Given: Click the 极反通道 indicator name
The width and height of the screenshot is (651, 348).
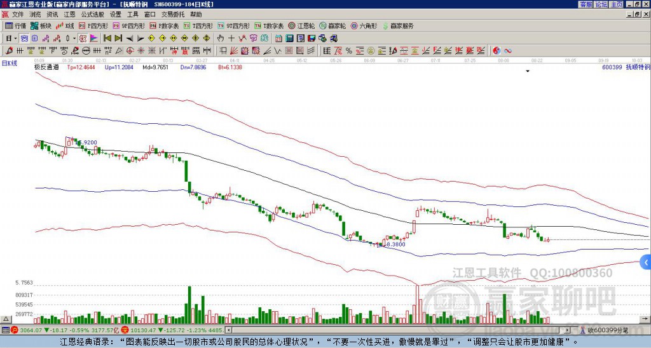Looking at the screenshot, I should [x=46, y=67].
